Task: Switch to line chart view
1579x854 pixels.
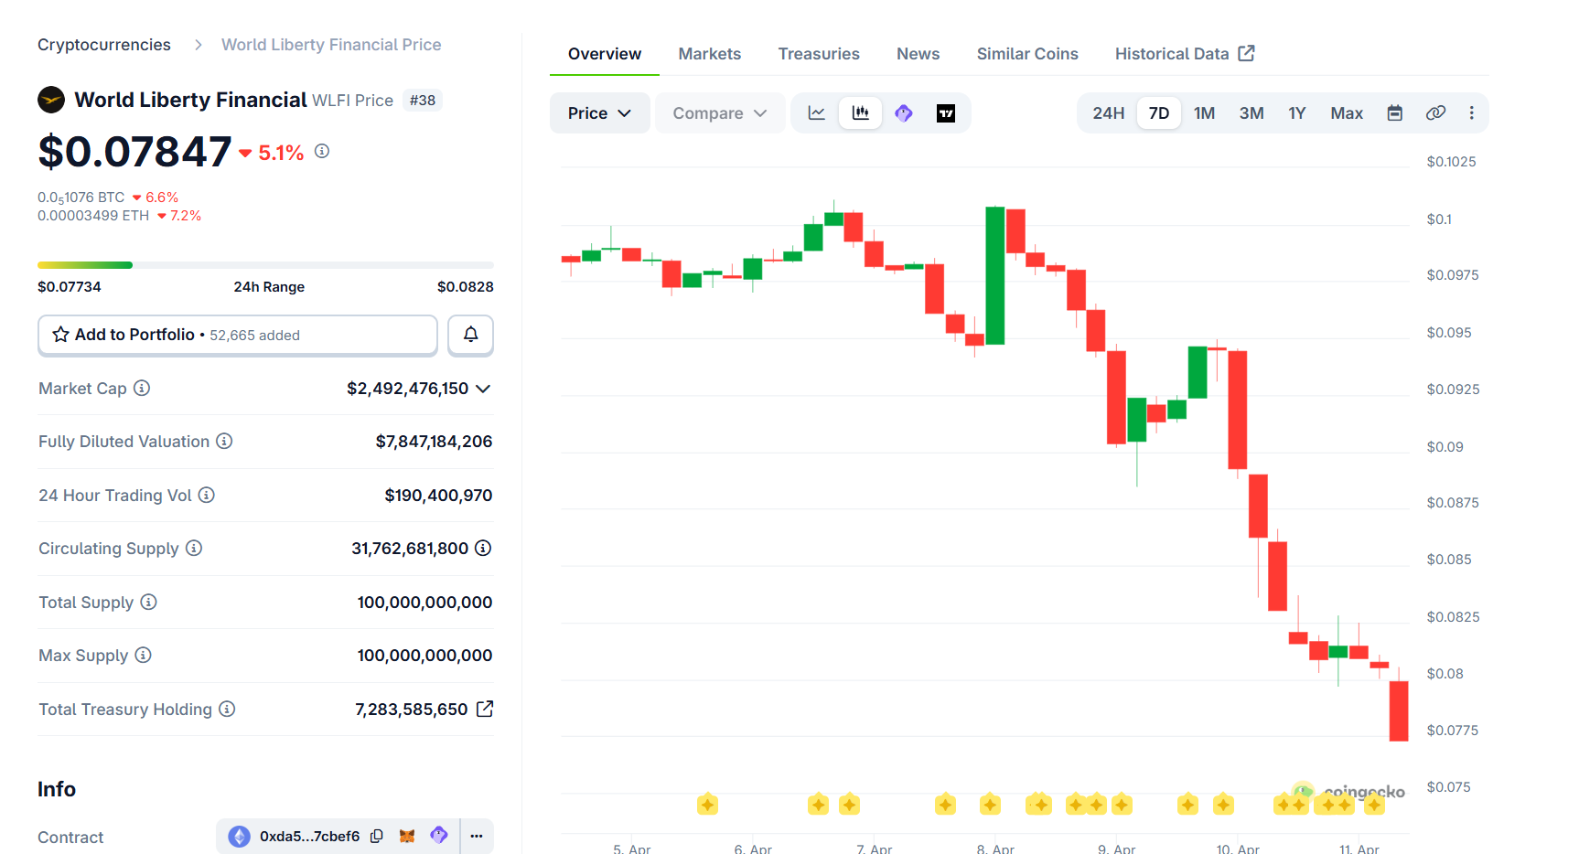Action: 816,113
